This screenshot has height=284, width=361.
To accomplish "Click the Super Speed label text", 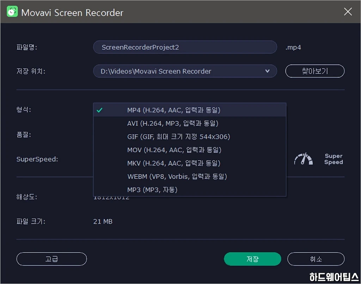I will pos(334,159).
